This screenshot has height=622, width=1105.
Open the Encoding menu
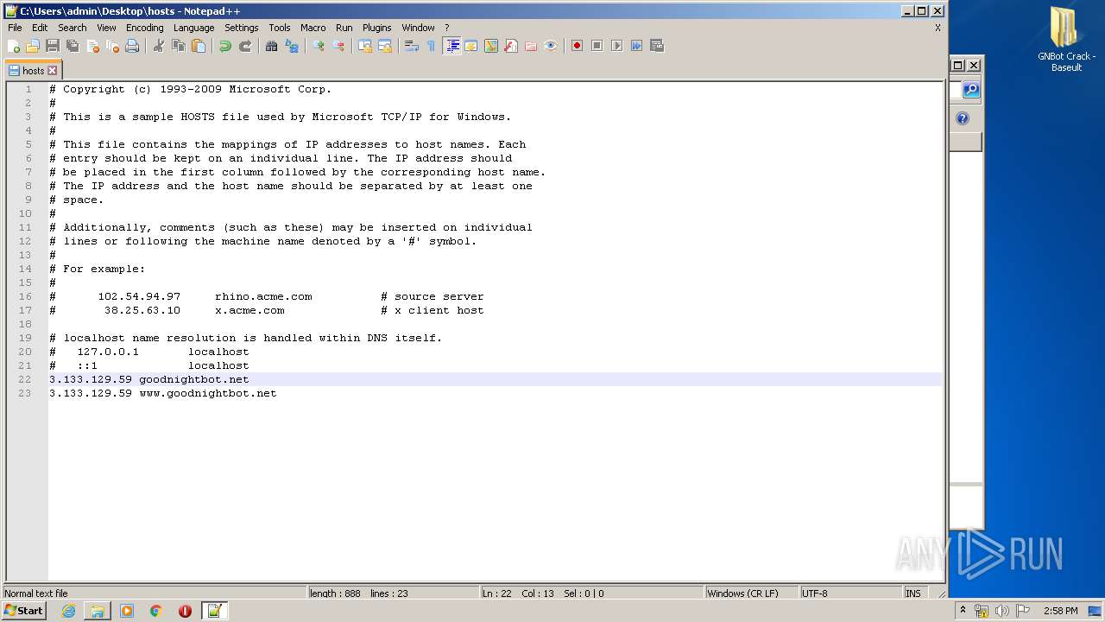tap(144, 28)
